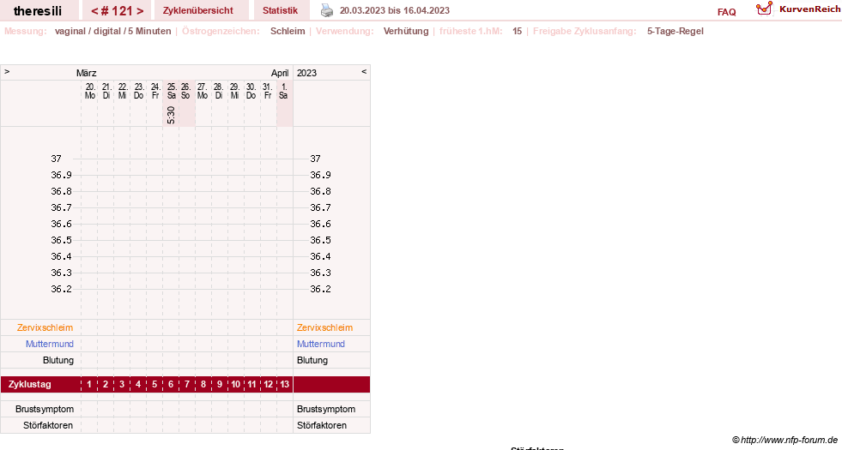
Task: Click the Zervixschleim label on the right
Action: pyautogui.click(x=325, y=327)
